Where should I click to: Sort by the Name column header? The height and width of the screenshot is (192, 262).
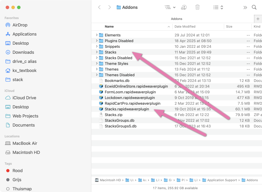(x=109, y=26)
